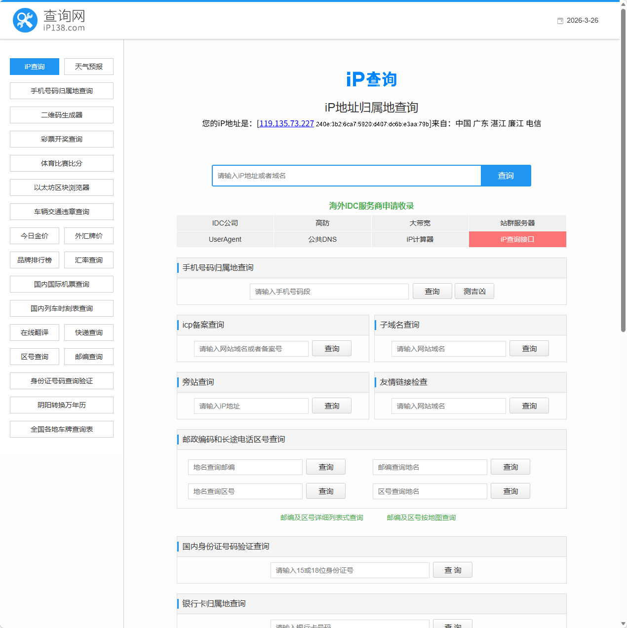Click the 请输入手机号码段 input field
The width and height of the screenshot is (627, 628).
[329, 292]
